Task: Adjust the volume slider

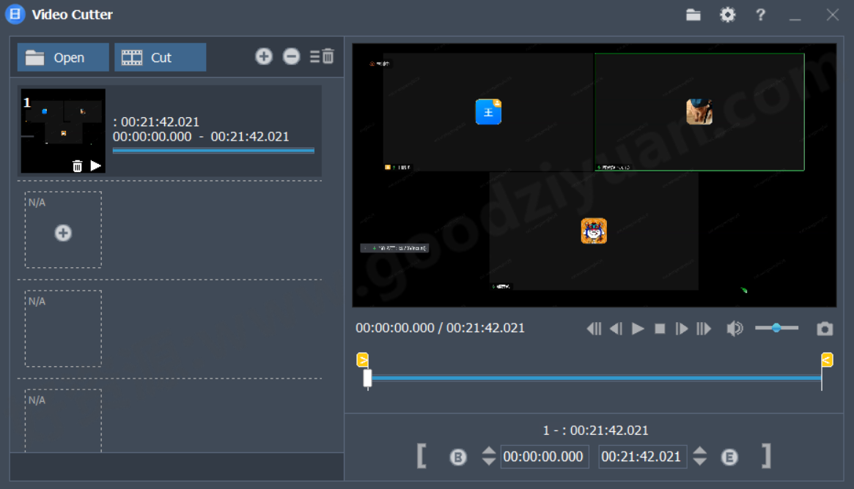Action: [x=776, y=328]
